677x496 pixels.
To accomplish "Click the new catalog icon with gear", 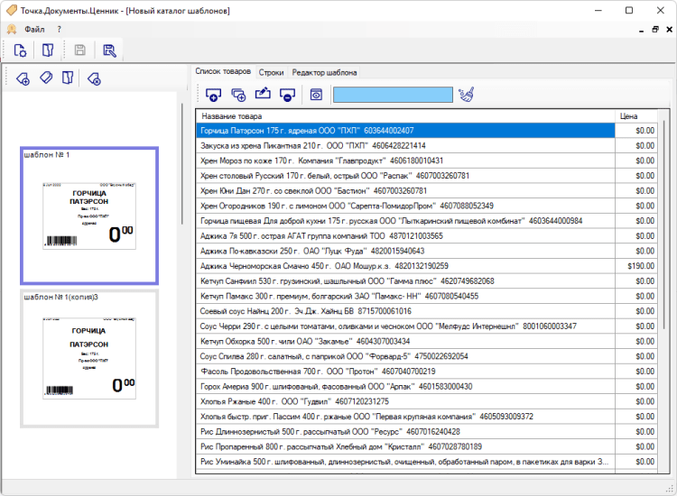I will coord(20,51).
